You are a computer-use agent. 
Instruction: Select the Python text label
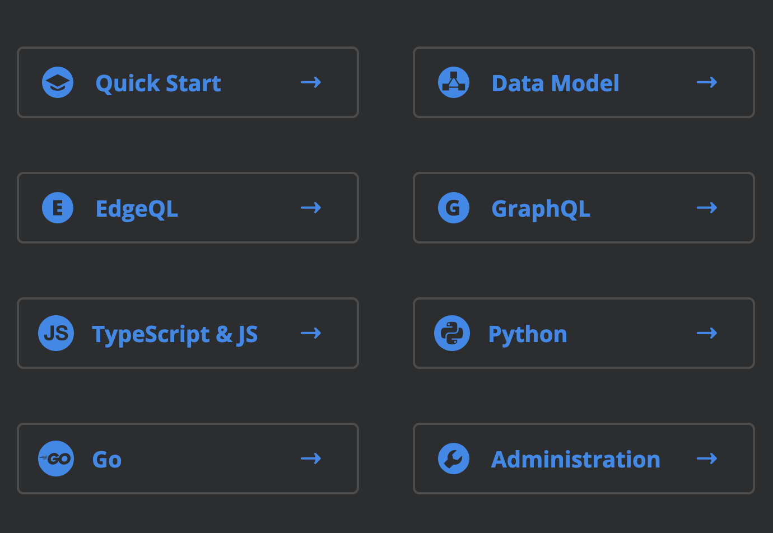click(x=528, y=334)
